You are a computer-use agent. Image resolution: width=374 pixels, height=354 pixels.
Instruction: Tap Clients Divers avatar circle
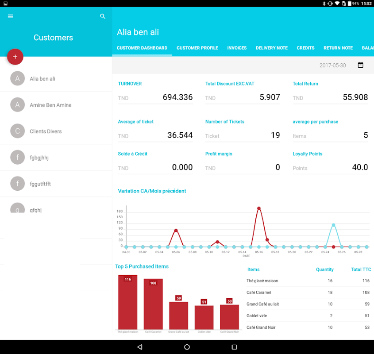pos(17,131)
